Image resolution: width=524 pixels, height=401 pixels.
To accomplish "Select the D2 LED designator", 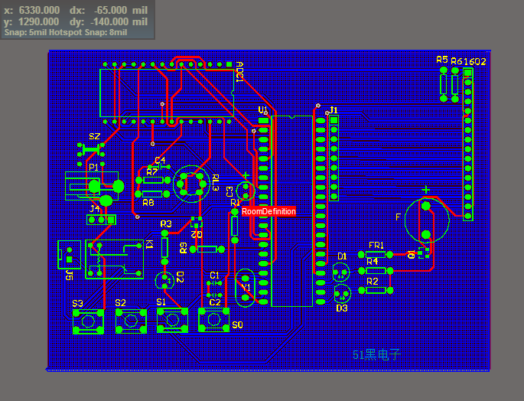I will 180,277.
